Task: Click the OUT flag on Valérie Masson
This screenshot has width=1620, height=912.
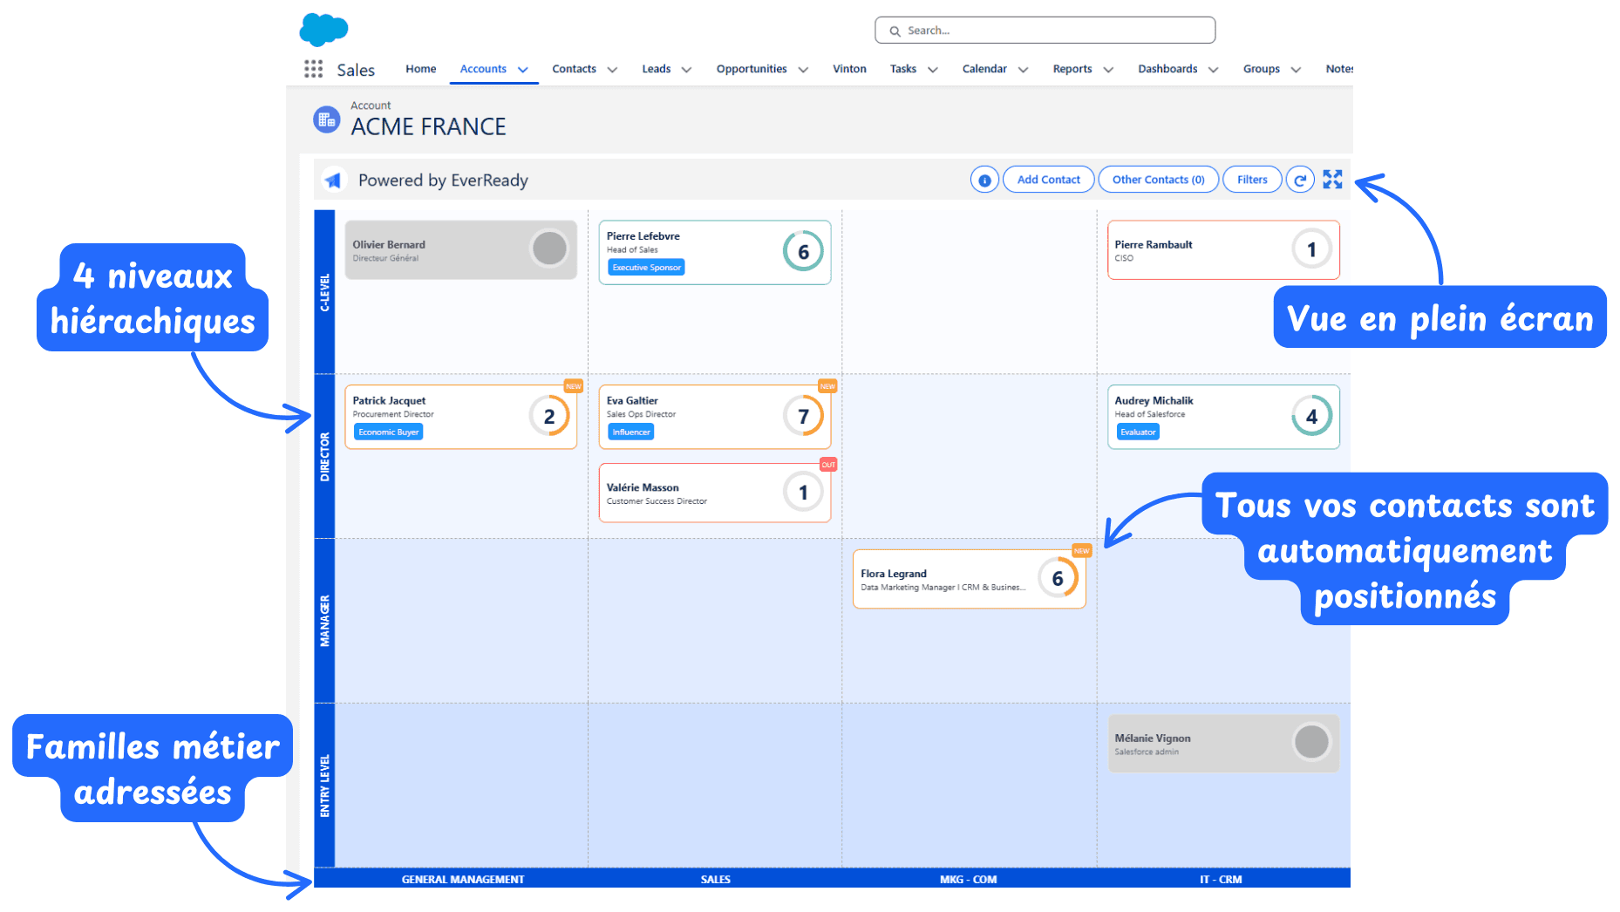Action: point(828,465)
